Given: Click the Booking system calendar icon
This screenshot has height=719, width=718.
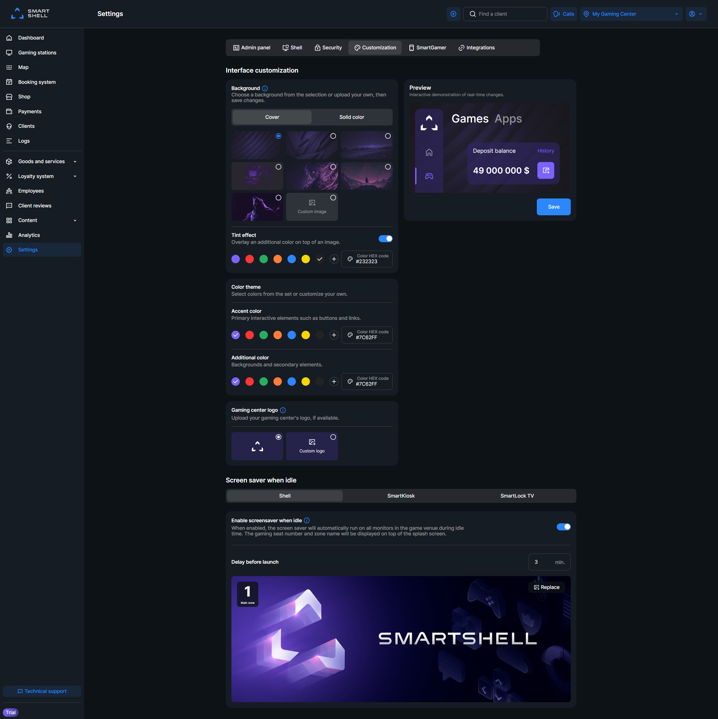Looking at the screenshot, I should (9, 82).
